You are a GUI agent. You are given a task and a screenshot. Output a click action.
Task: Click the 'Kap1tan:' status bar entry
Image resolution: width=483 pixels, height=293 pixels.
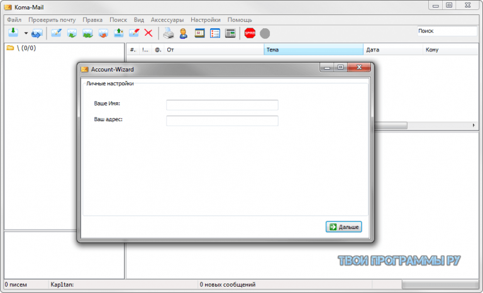pos(62,285)
